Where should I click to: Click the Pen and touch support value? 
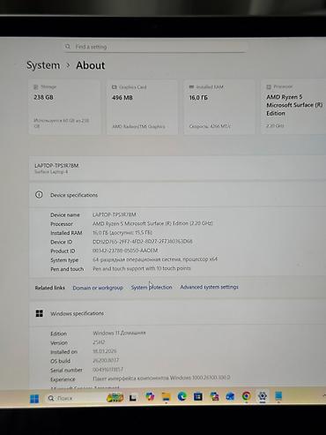tap(142, 268)
